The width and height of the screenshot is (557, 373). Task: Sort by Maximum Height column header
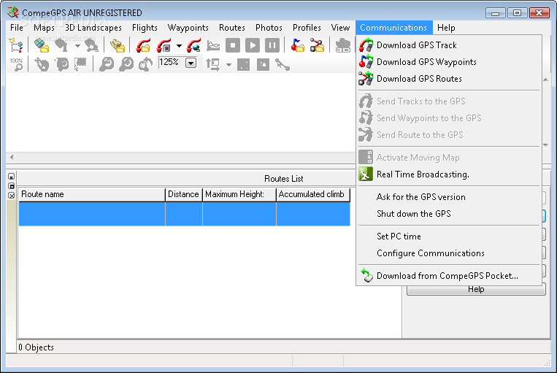(239, 194)
